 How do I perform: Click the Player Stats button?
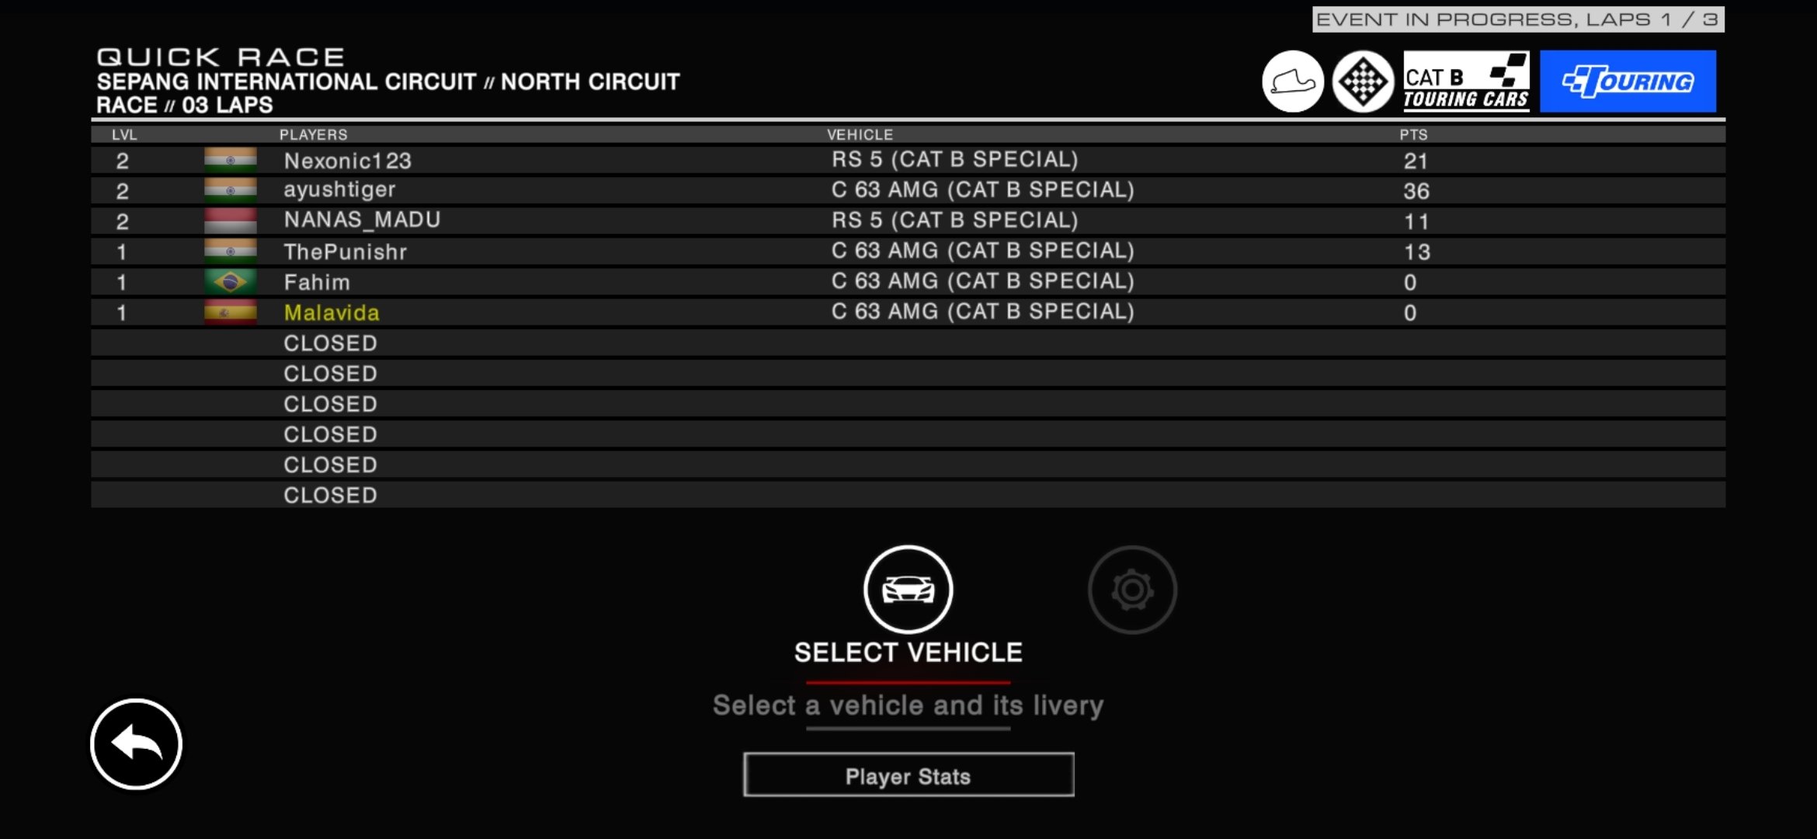(908, 776)
